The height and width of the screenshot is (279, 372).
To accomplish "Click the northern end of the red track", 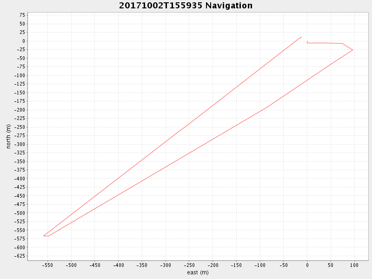I will tap(301, 37).
